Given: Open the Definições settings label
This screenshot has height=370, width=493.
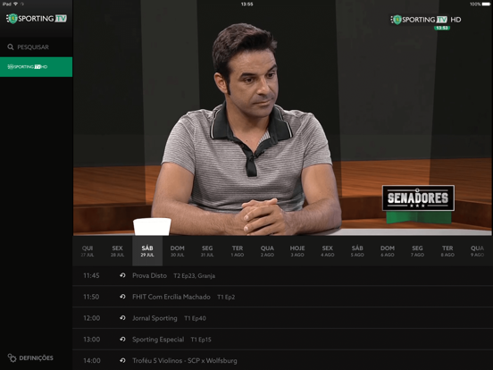Looking at the screenshot, I should 36,358.
